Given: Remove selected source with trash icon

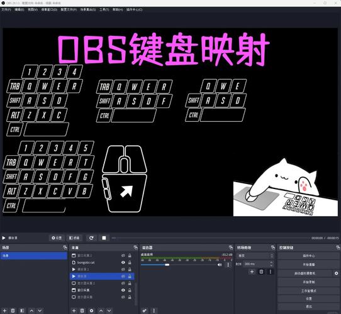Looking at the screenshot, I should click(82, 311).
